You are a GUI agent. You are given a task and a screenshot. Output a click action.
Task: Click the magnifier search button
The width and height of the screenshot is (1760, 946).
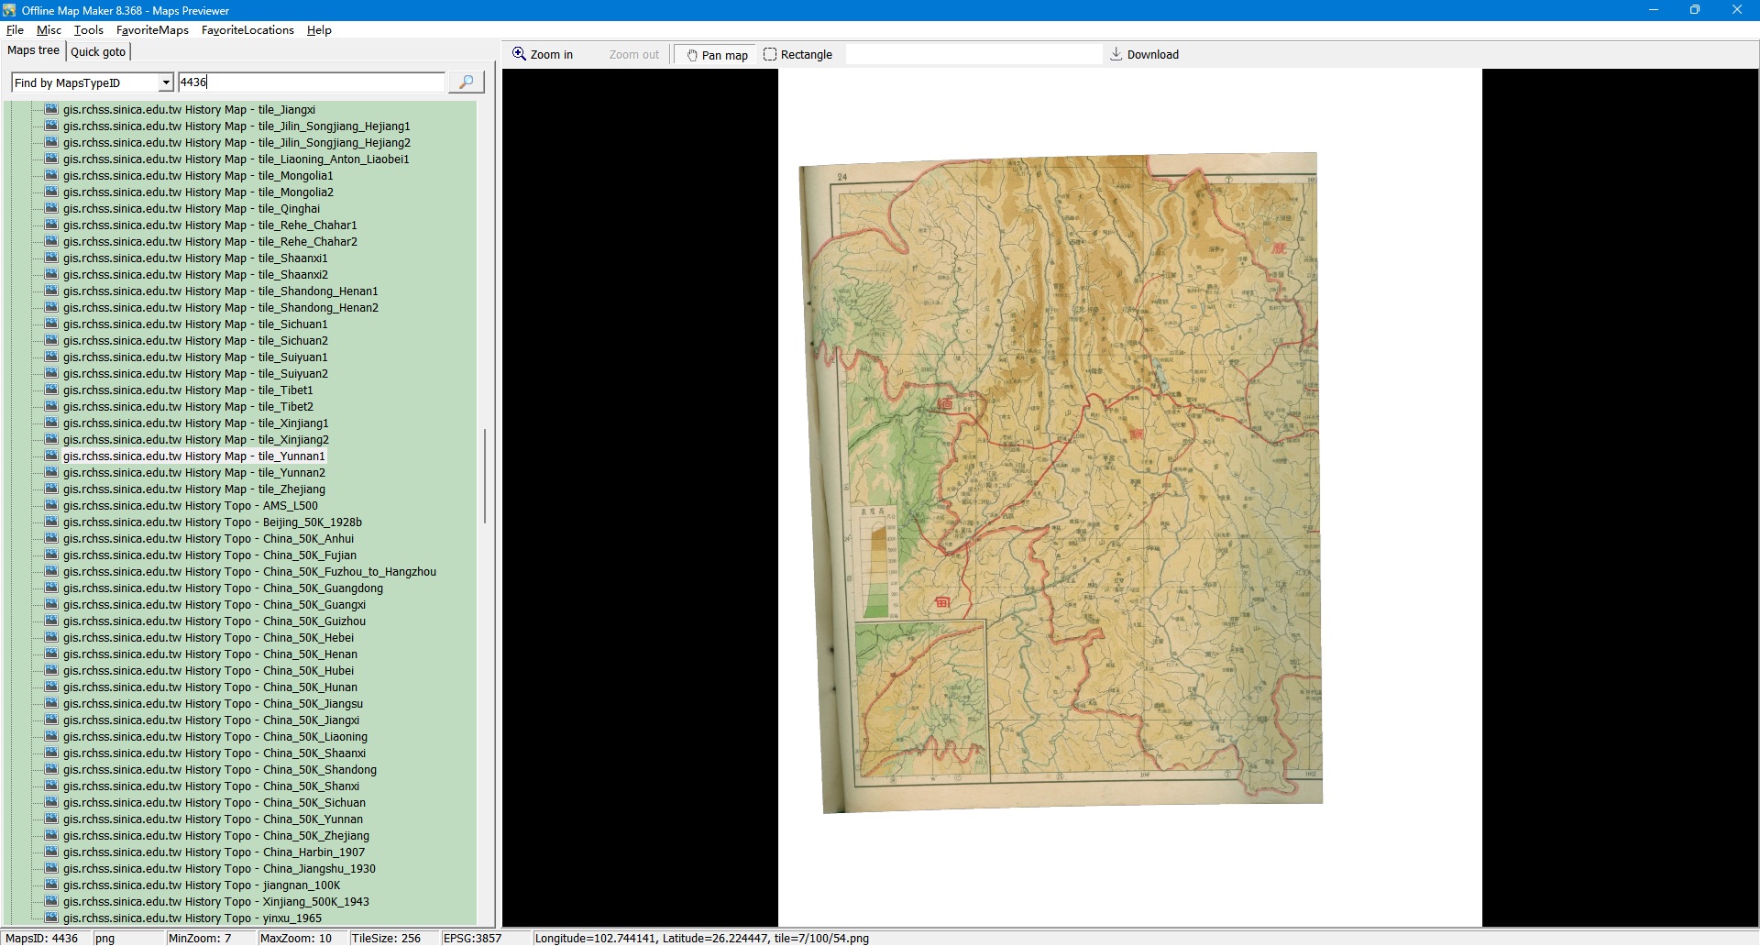(466, 82)
